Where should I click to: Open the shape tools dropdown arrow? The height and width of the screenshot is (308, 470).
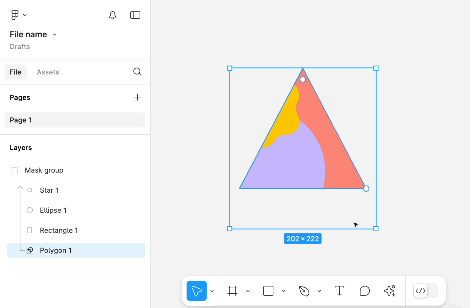point(283,291)
